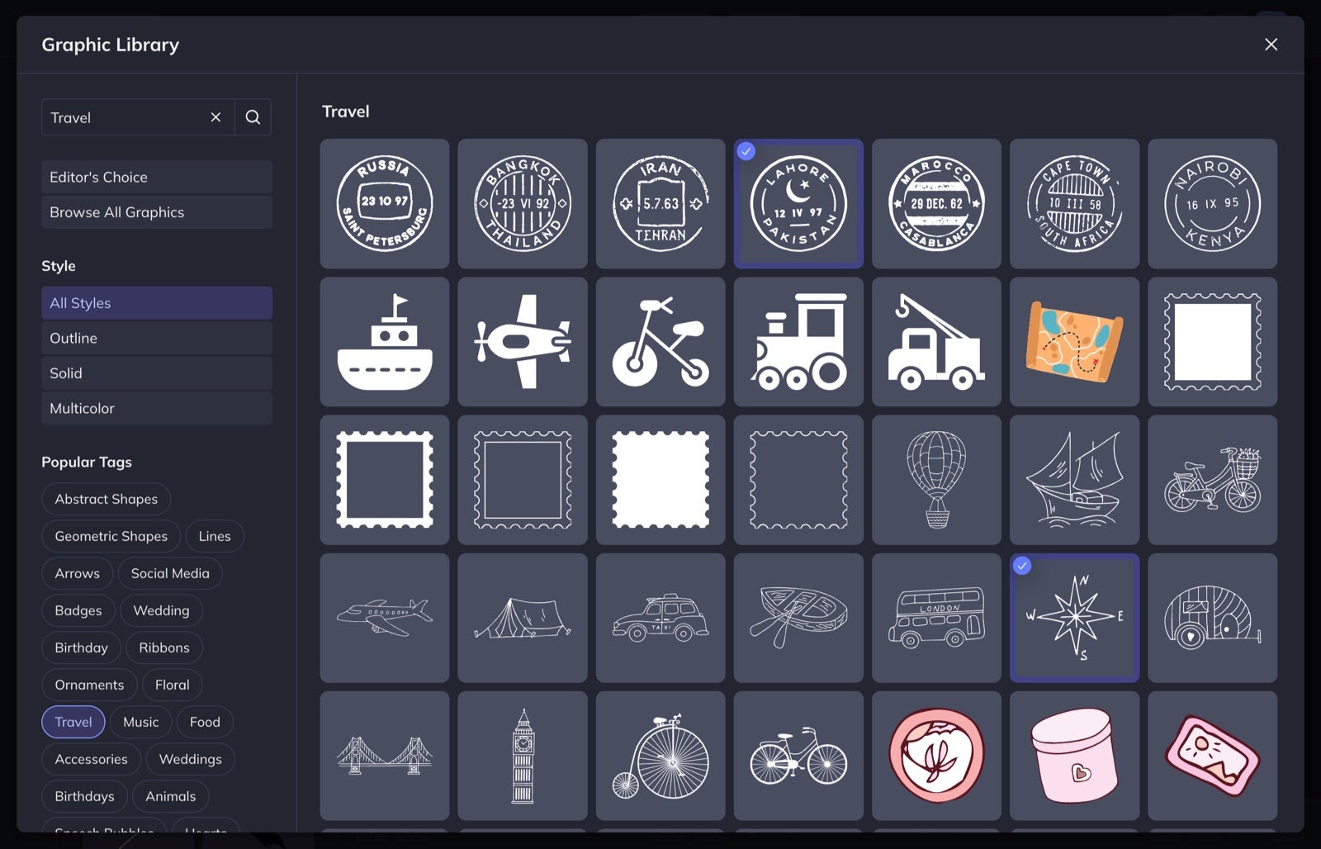Pick the white ship graphic
The height and width of the screenshot is (849, 1321).
385,342
